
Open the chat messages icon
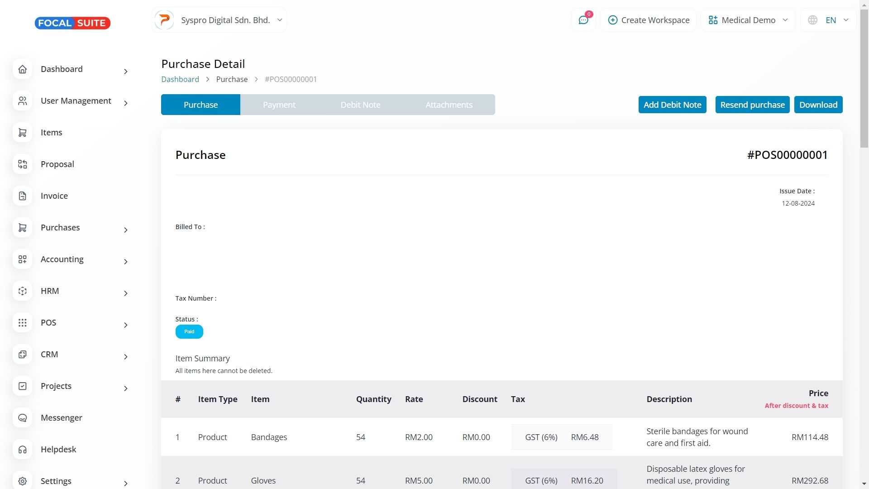point(583,20)
